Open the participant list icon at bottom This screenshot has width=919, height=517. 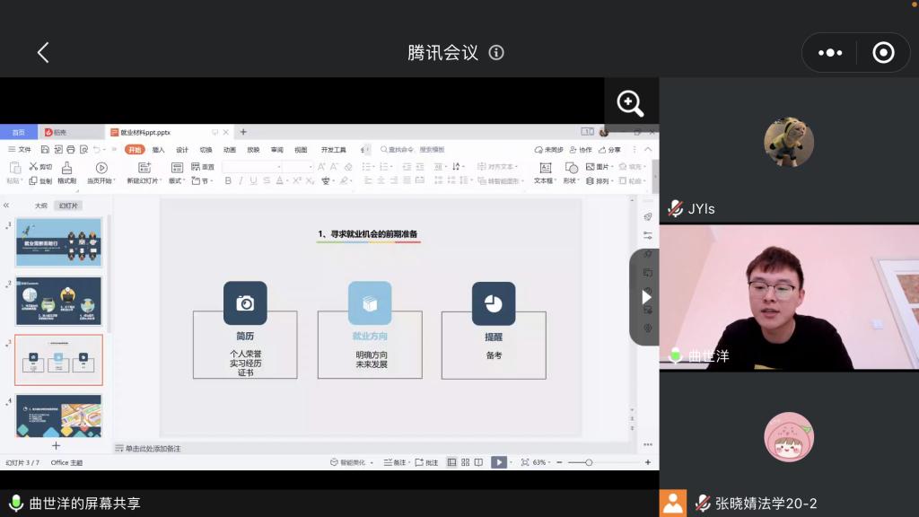(x=673, y=503)
